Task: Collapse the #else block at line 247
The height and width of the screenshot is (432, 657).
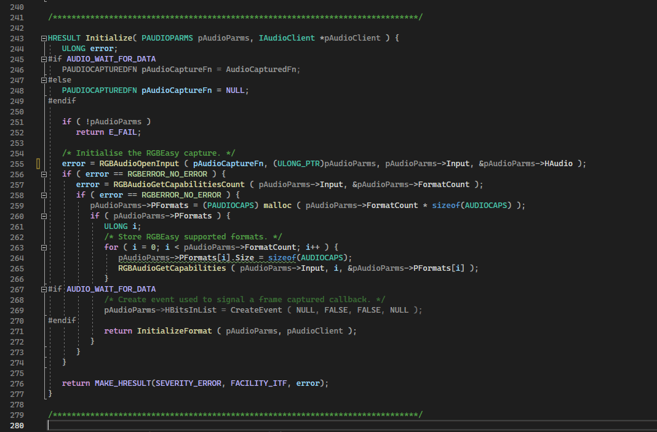Action: coord(44,80)
